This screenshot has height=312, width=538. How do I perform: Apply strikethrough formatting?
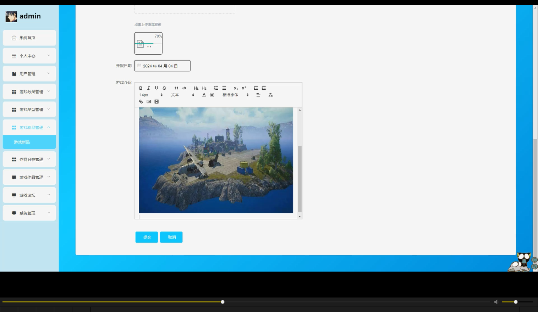[164, 88]
